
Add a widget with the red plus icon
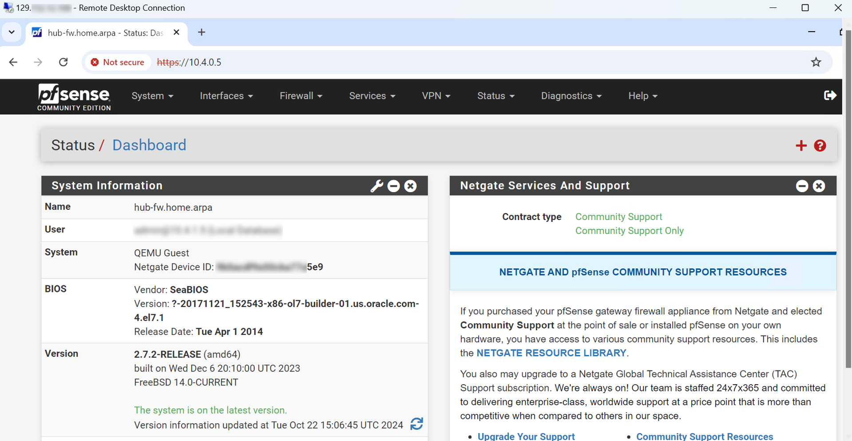point(801,146)
